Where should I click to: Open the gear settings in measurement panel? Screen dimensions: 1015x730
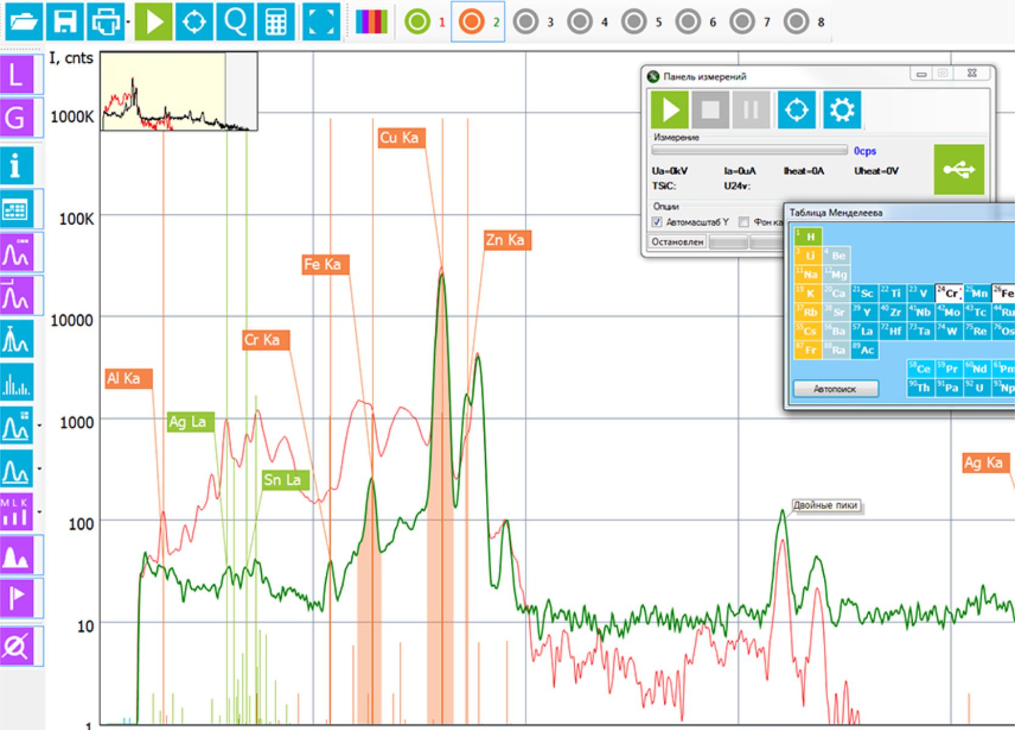tap(841, 110)
